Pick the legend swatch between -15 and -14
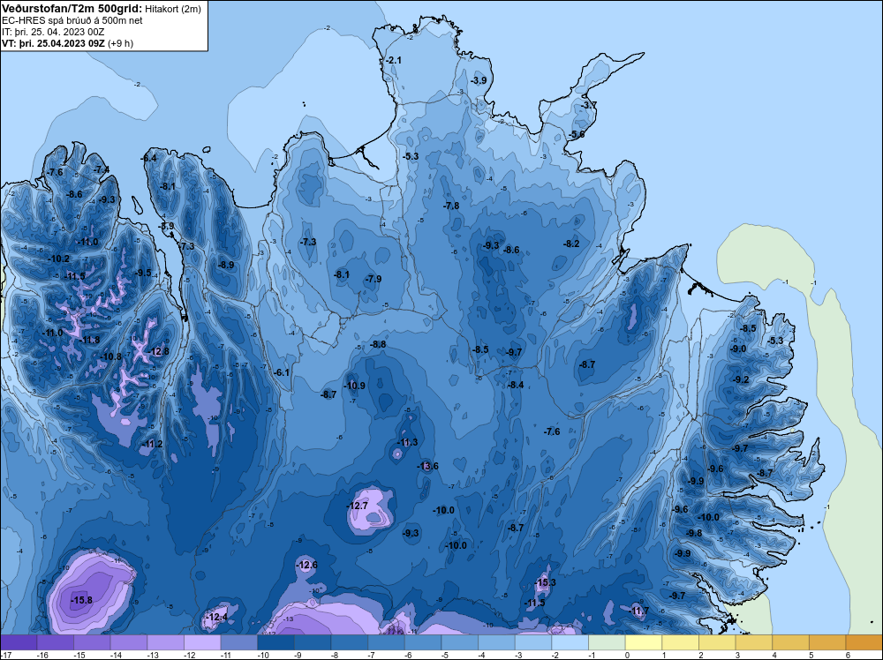Viewport: 883px width, 660px height. click(x=92, y=642)
